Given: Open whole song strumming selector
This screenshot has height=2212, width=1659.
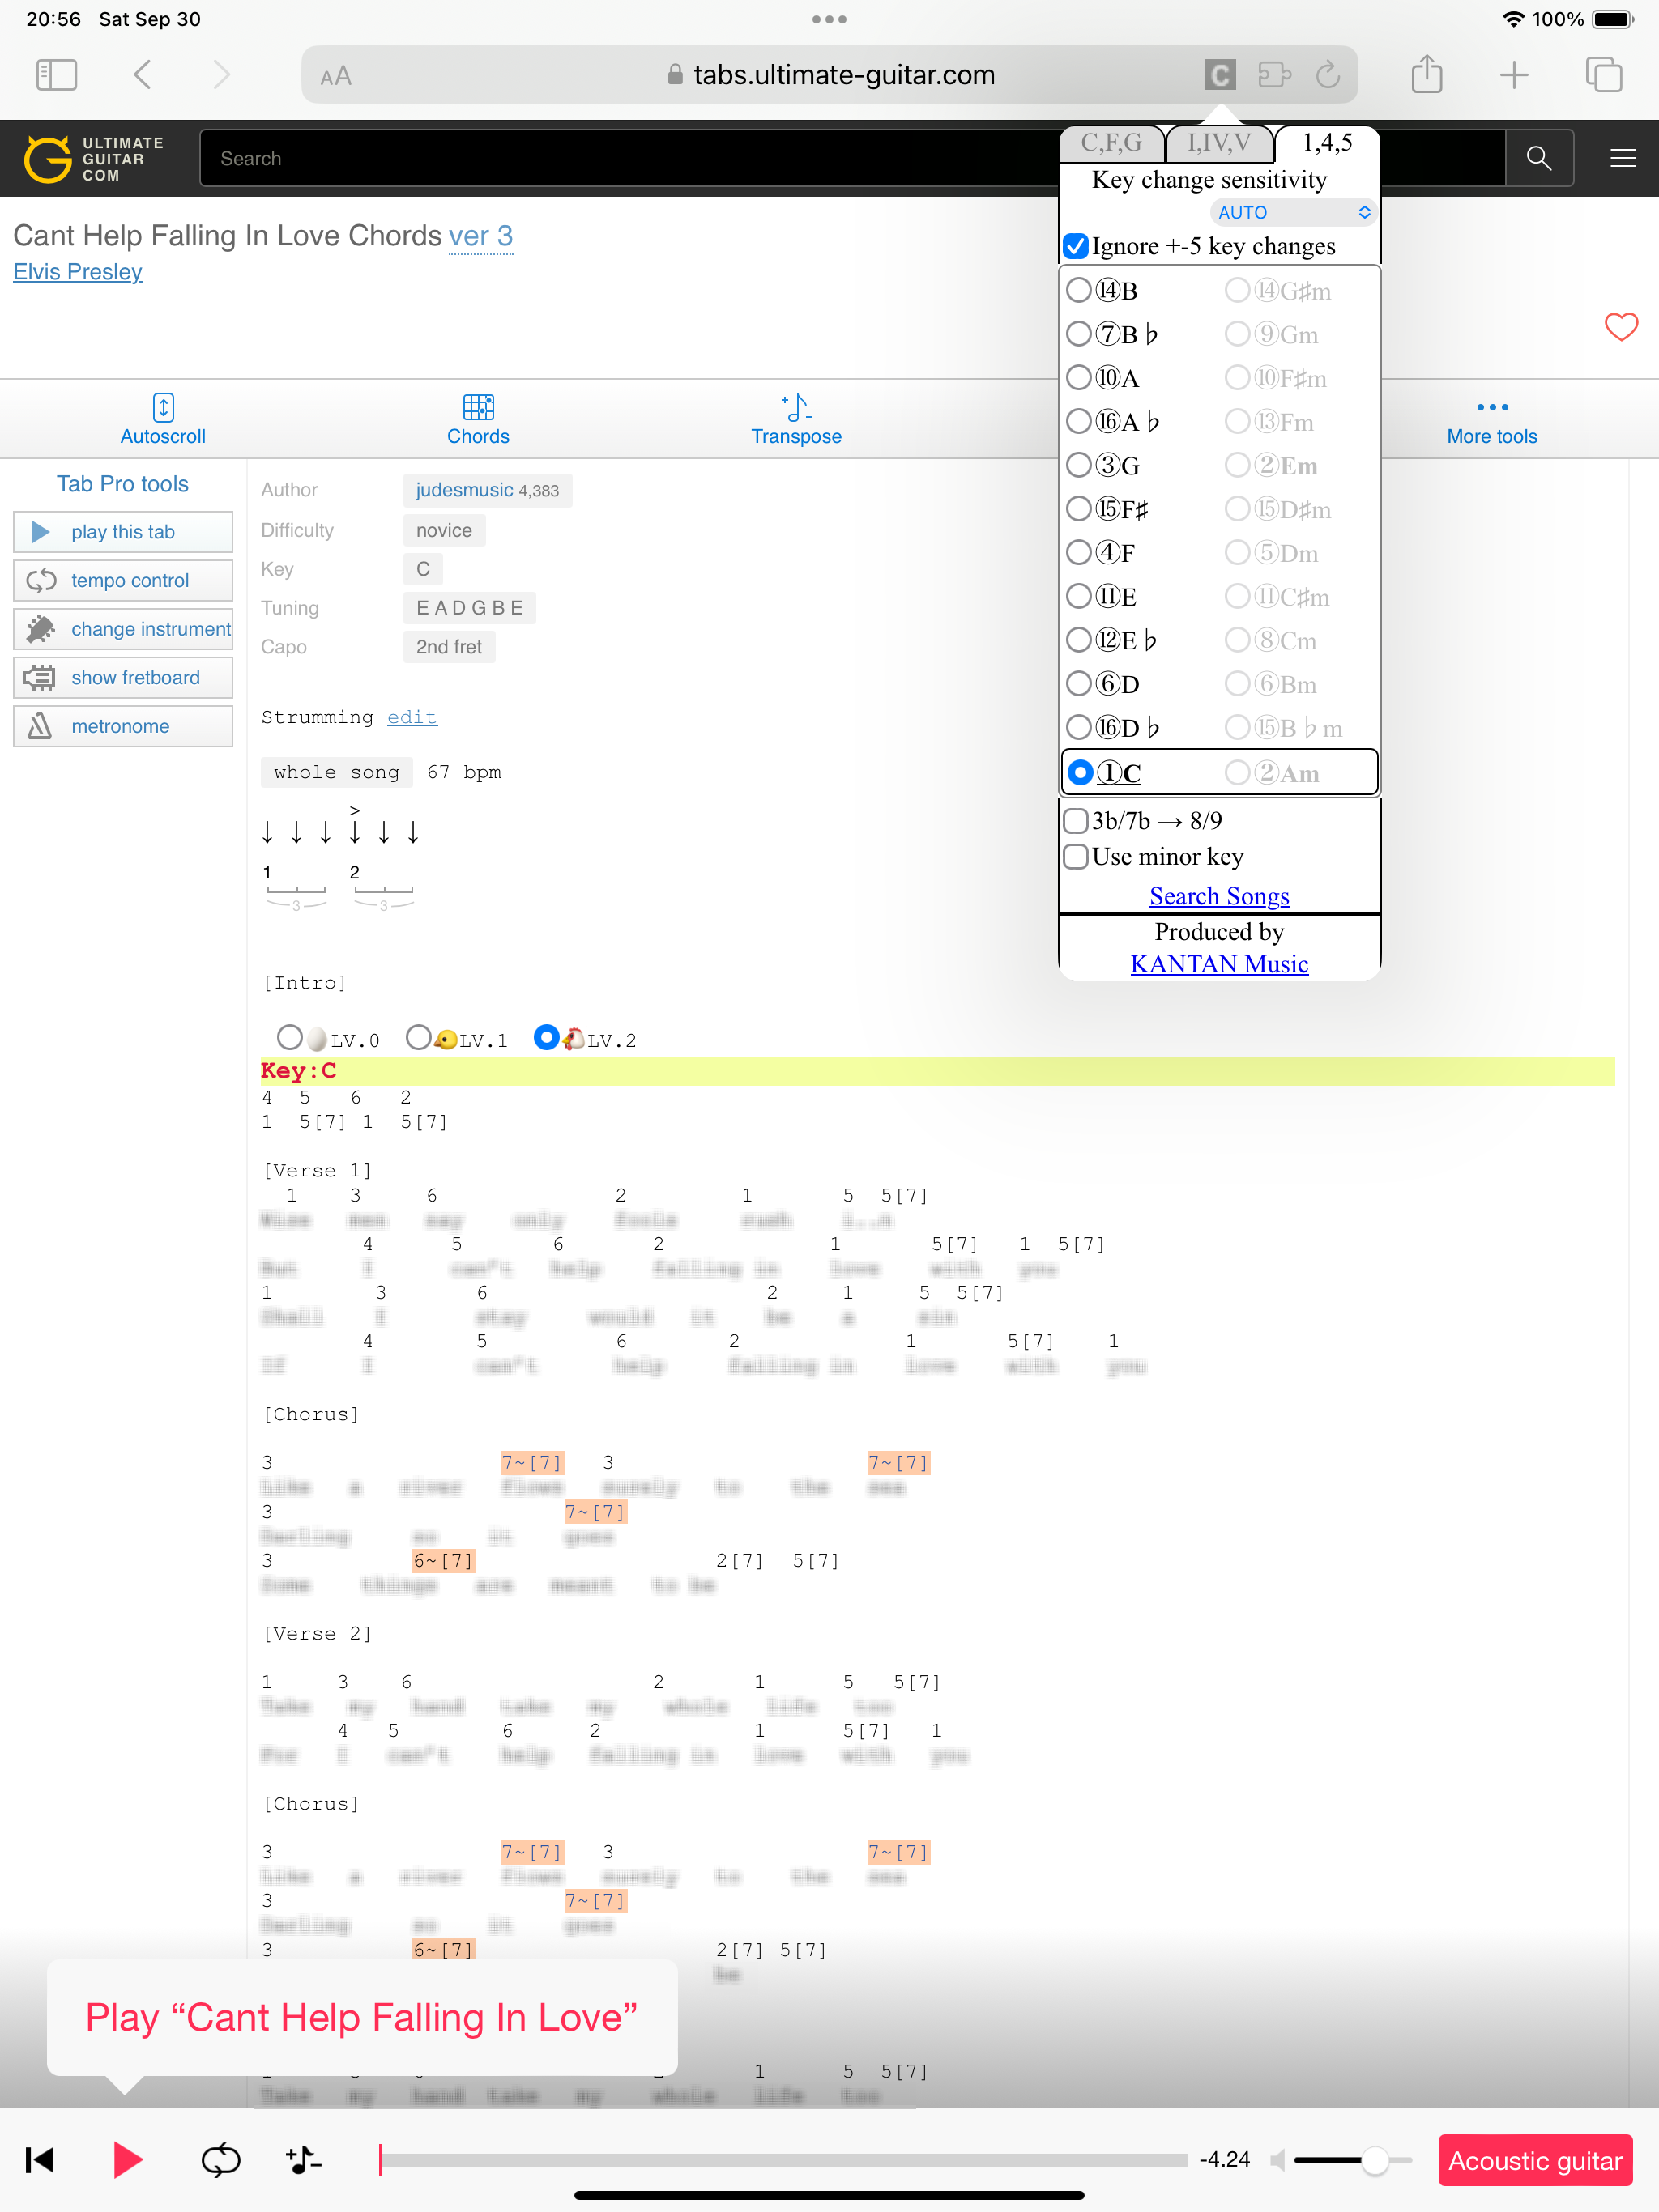Looking at the screenshot, I should coord(336,772).
